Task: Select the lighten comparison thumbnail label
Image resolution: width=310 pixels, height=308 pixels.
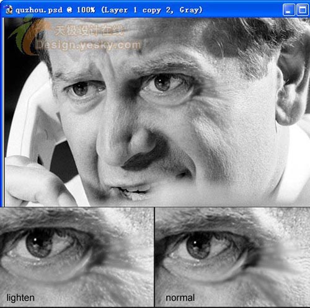Action: point(20,298)
